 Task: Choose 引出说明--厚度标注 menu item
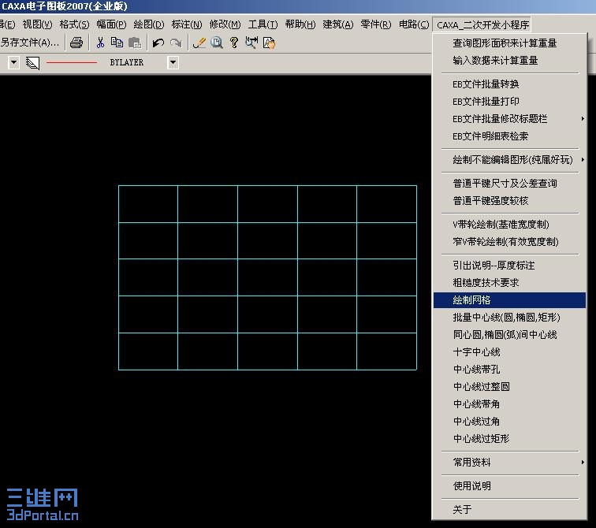(x=509, y=265)
